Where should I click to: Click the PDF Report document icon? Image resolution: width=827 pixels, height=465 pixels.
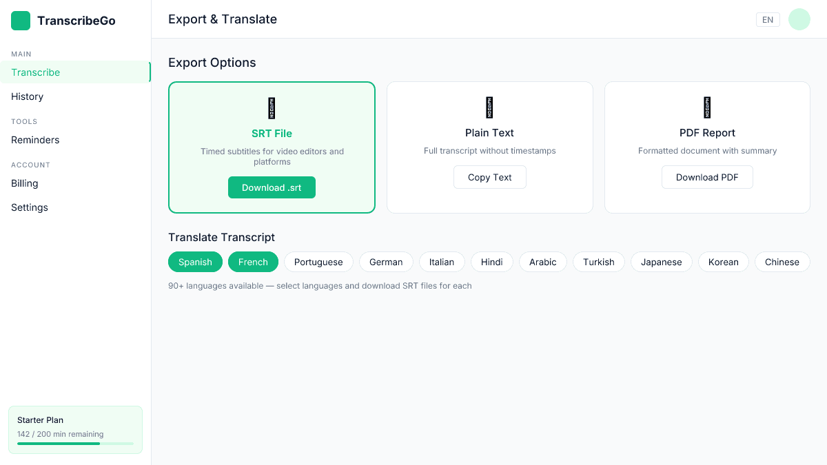(707, 107)
